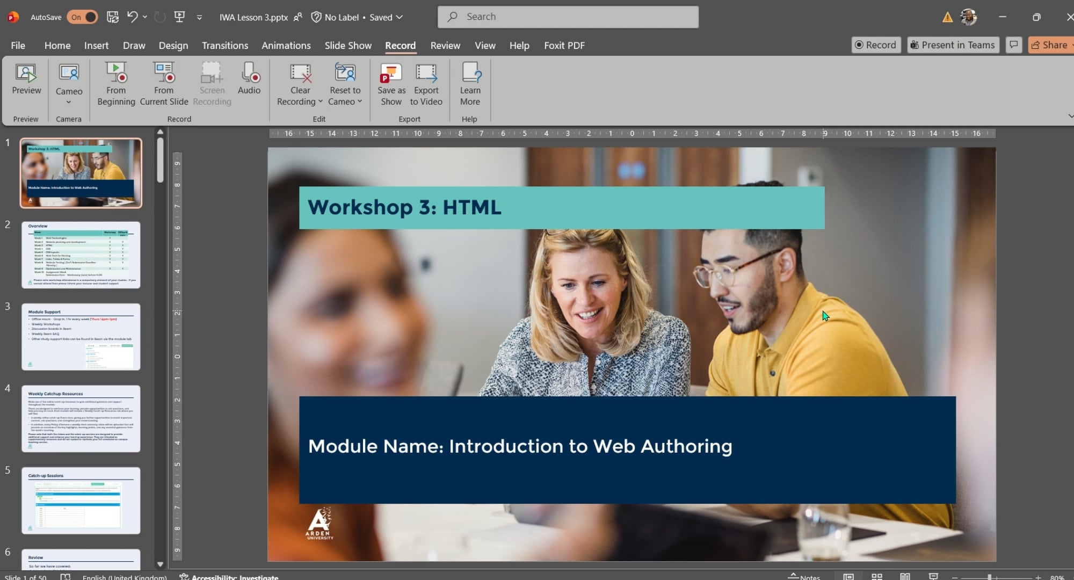
Task: Go to the Review tab
Action: click(x=445, y=46)
